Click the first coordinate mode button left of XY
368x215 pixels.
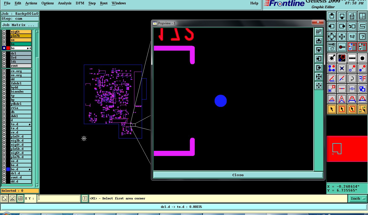tap(4, 198)
